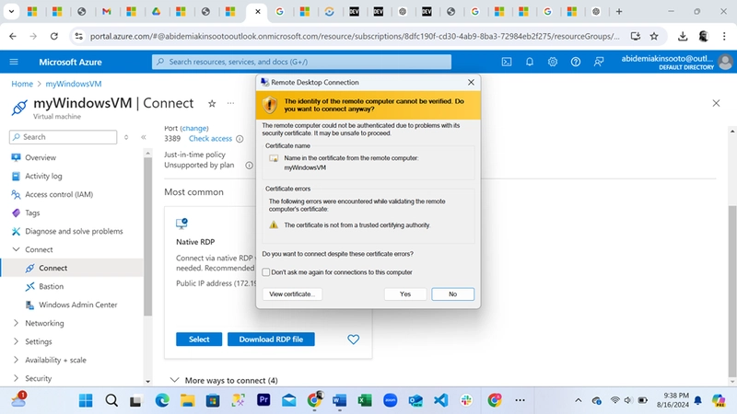This screenshot has height=414, width=737.
Task: Click the myWindowsVM breadcrumb link
Action: pyautogui.click(x=74, y=84)
